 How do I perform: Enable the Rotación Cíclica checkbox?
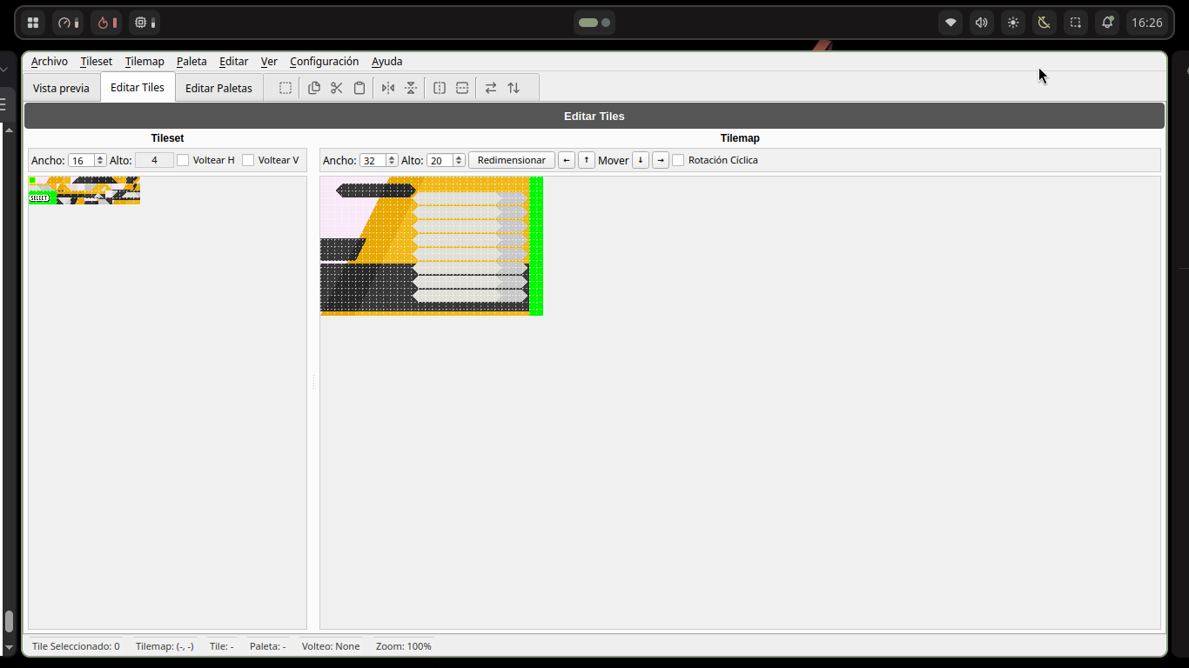678,160
